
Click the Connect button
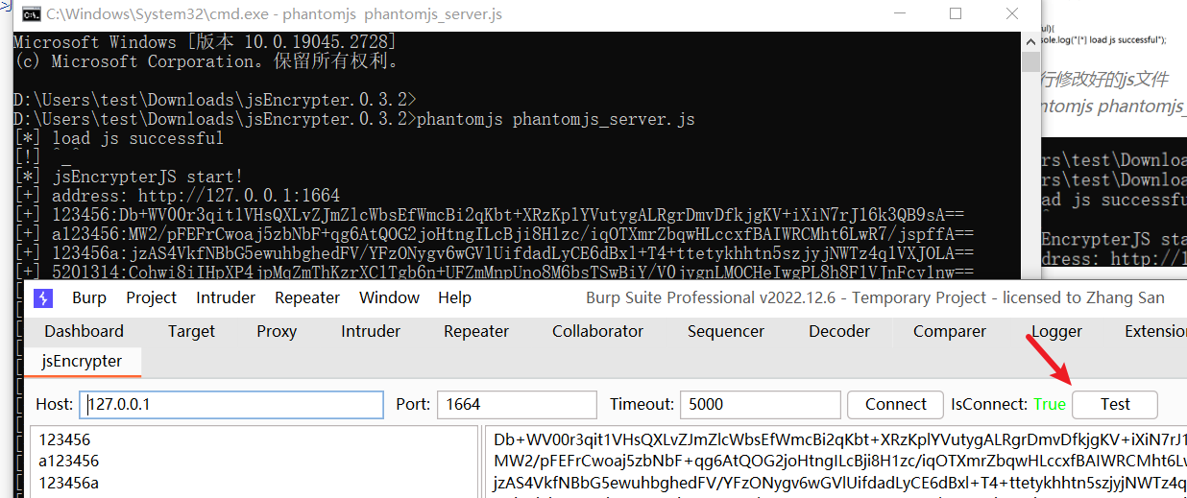pos(896,404)
